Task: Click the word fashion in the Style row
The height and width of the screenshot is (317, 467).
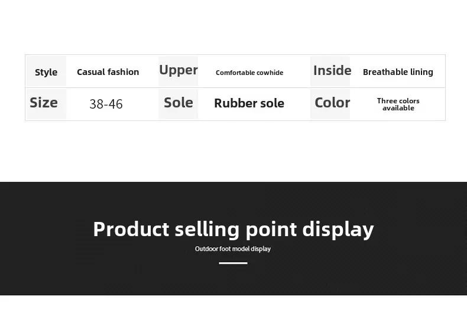Action: (x=123, y=72)
